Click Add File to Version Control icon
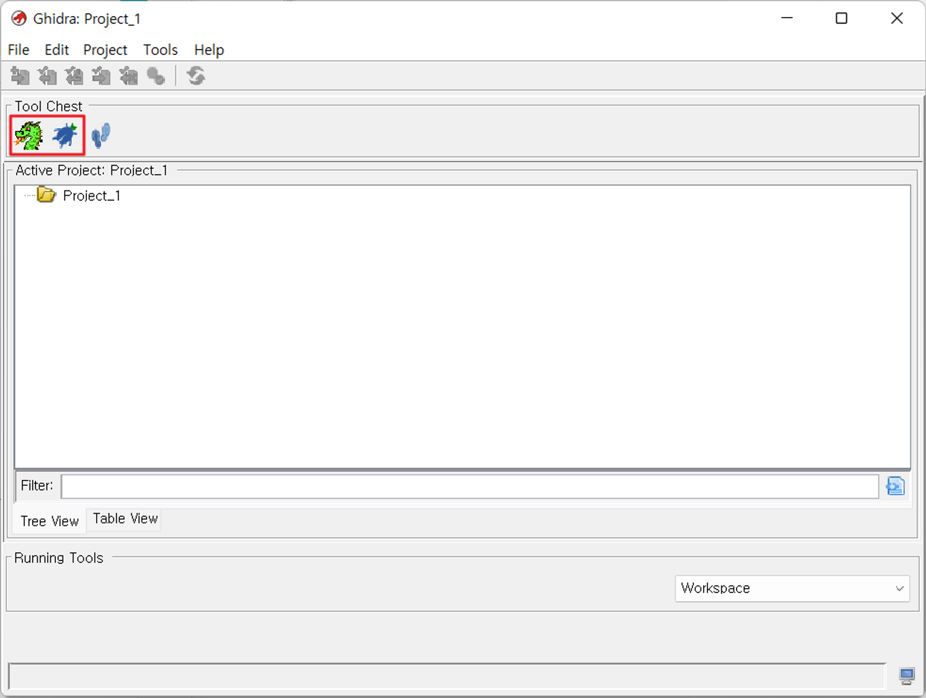Screen dimensions: 926x698 click(20, 76)
